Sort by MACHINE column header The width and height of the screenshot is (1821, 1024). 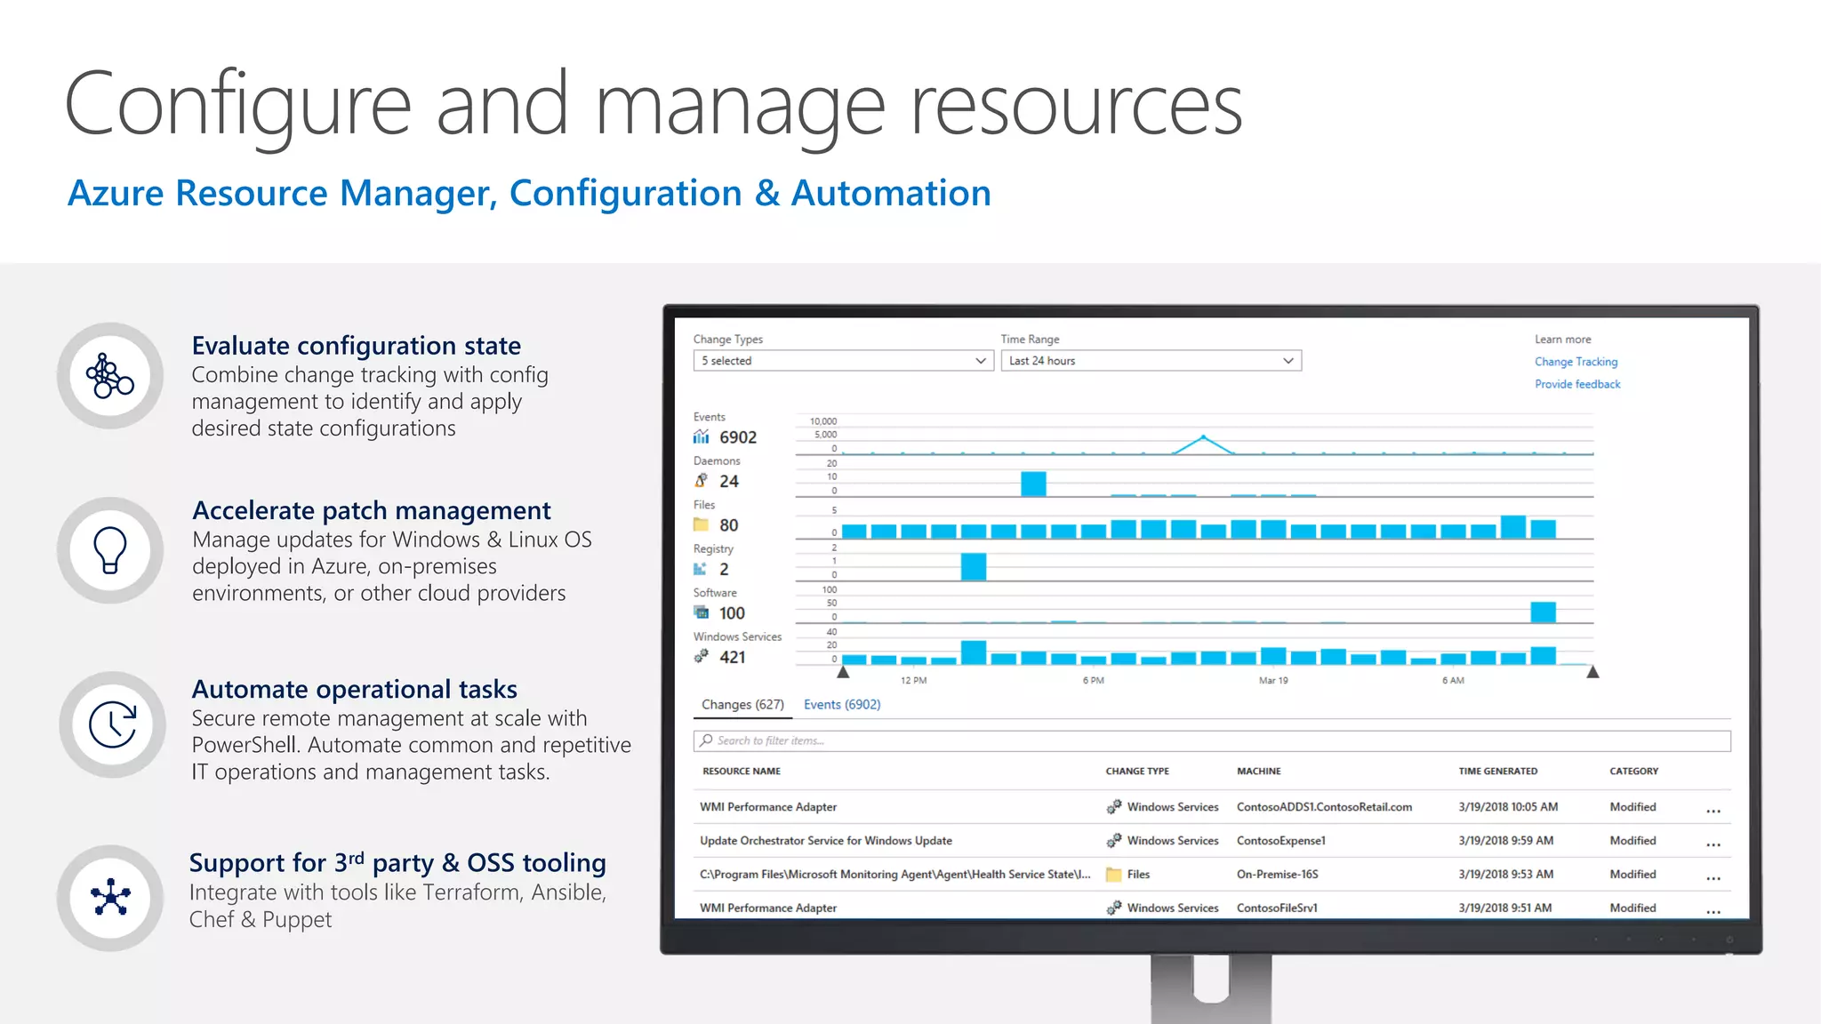pyautogui.click(x=1258, y=772)
